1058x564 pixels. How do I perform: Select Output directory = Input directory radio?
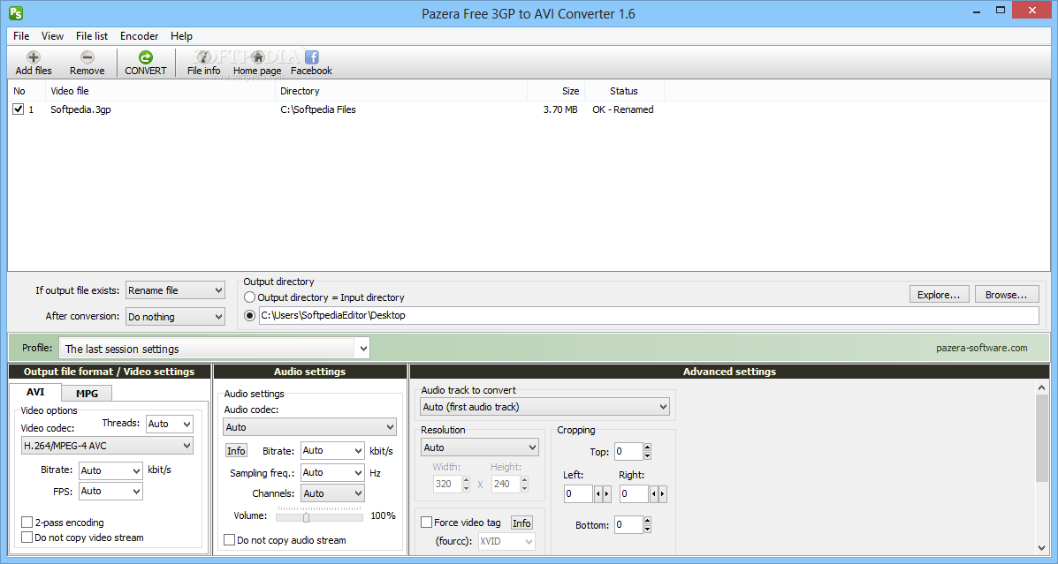pos(249,297)
